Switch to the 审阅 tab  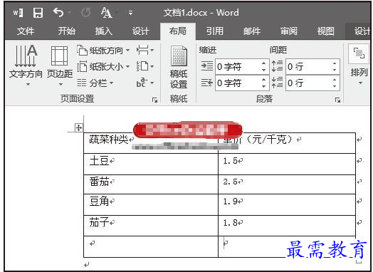289,31
